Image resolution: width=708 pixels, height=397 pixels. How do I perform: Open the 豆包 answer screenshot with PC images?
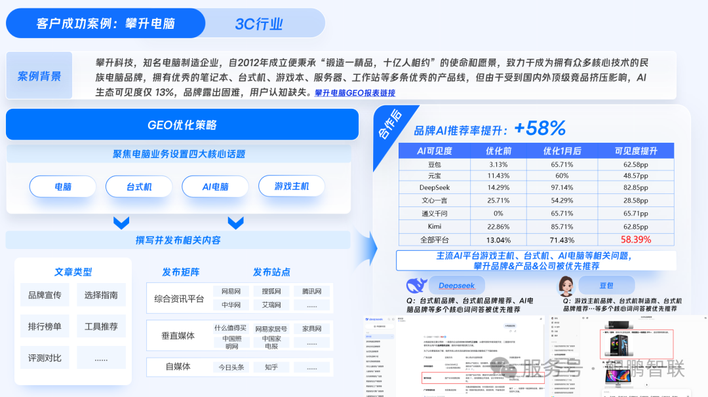click(627, 356)
